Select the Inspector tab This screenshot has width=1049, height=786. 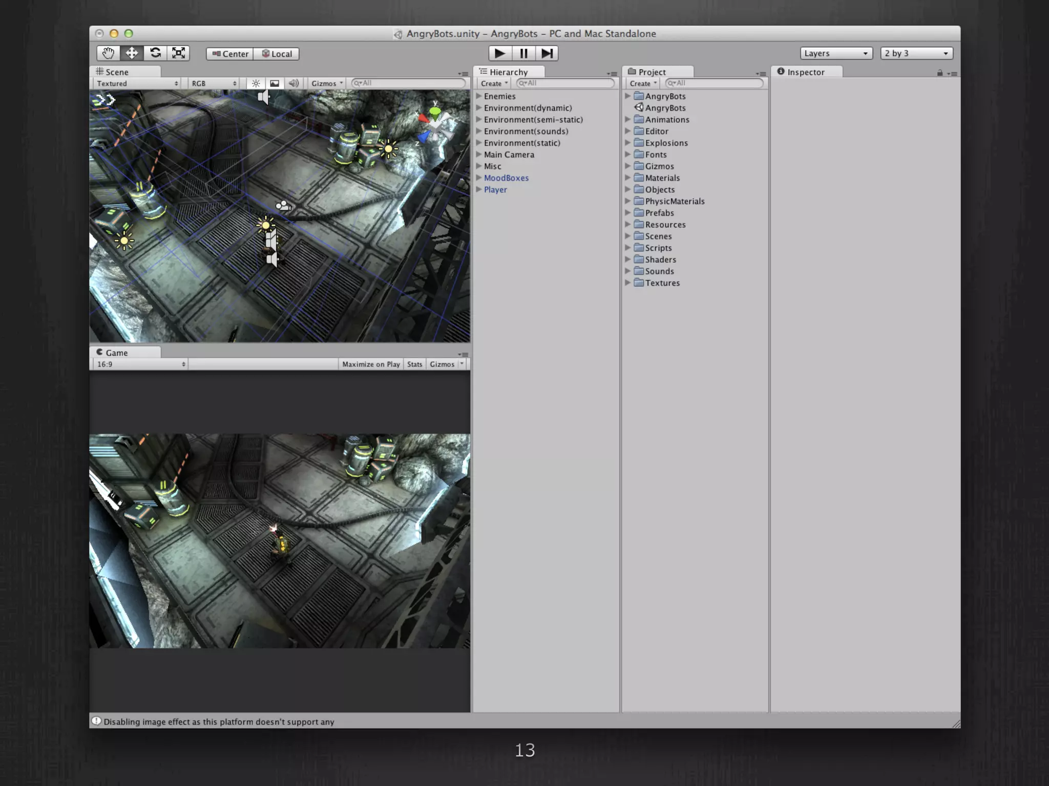pos(805,72)
